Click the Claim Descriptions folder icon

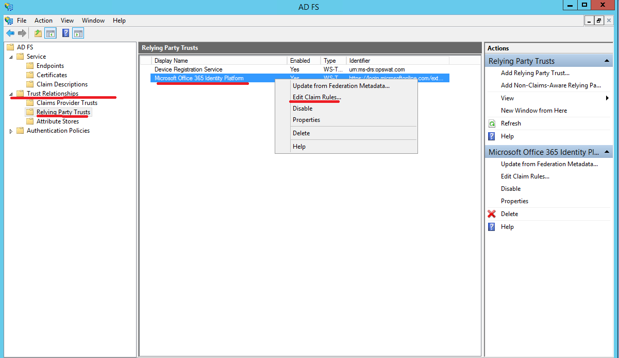[30, 84]
